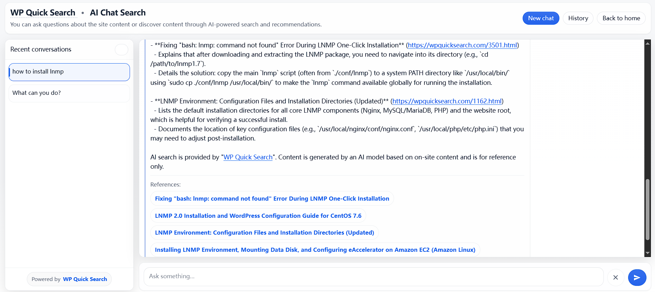
Task: Send the message with the paper-plane button
Action: tap(637, 277)
